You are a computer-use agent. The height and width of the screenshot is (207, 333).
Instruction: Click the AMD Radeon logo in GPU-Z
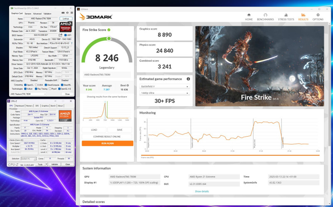(66, 27)
